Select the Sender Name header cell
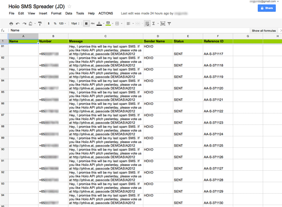Screen dimensions: 282x207 (158, 41)
